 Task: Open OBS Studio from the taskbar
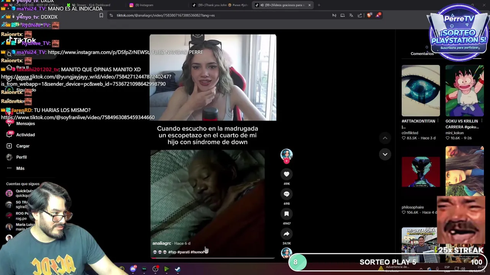(155, 269)
